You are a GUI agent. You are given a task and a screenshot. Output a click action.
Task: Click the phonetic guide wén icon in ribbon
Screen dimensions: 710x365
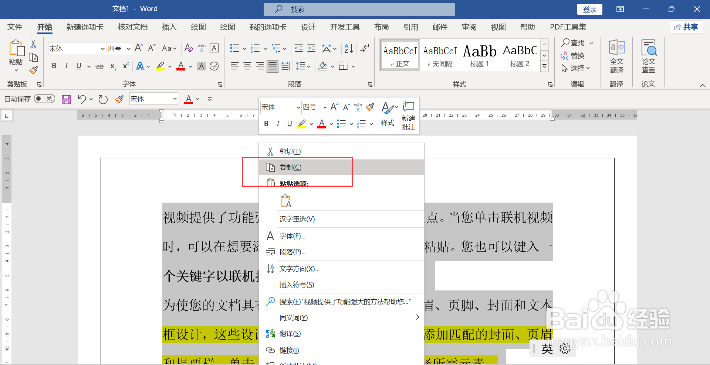[202, 48]
